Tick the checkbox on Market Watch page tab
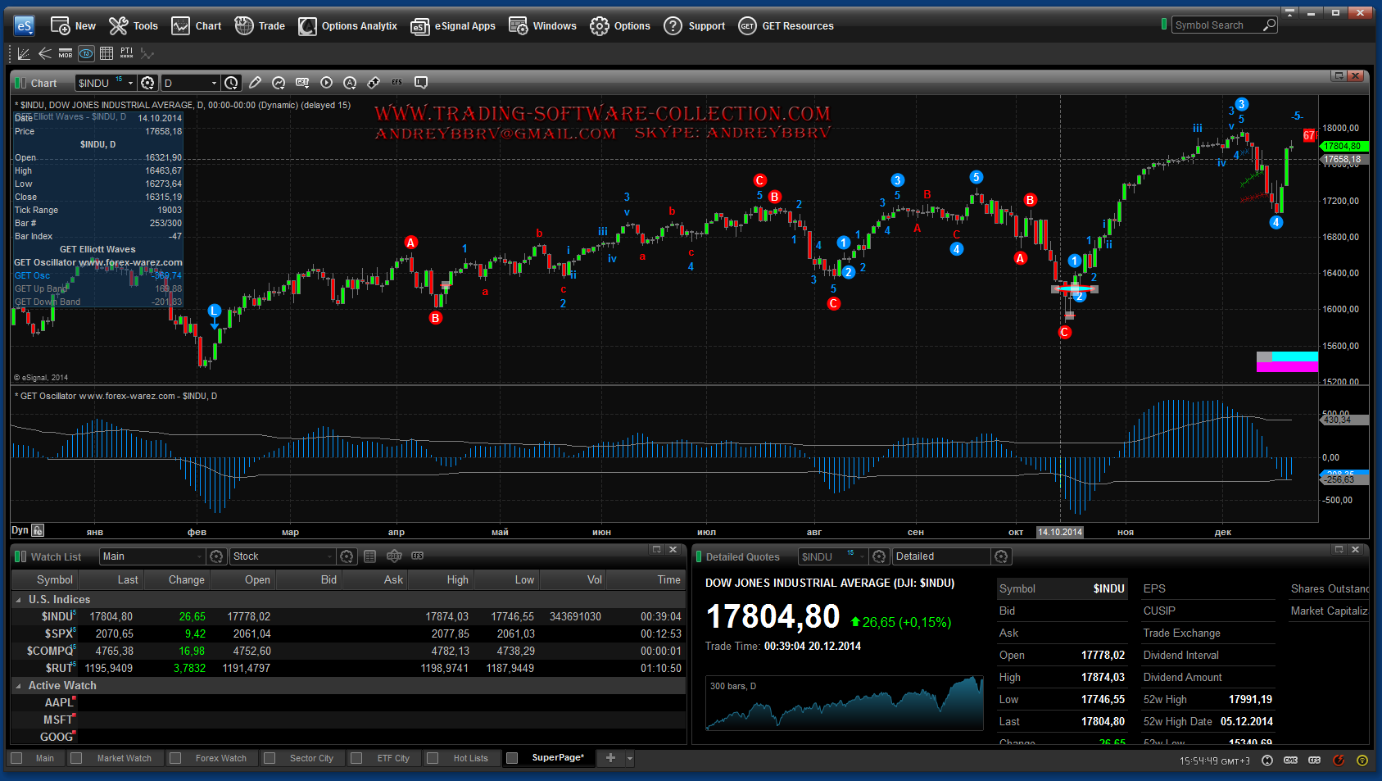The width and height of the screenshot is (1382, 781). (x=76, y=758)
